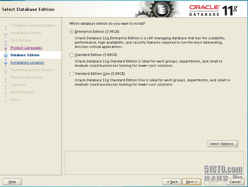Click the Summary step label
Image resolution: width=248 pixels, height=187 pixels.
point(18,85)
